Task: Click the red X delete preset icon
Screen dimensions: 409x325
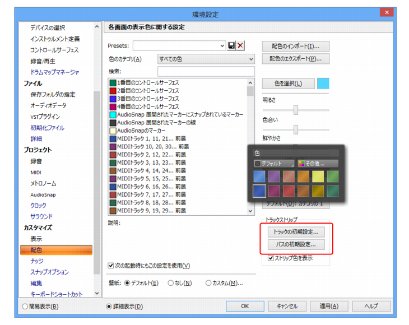Action: 240,45
